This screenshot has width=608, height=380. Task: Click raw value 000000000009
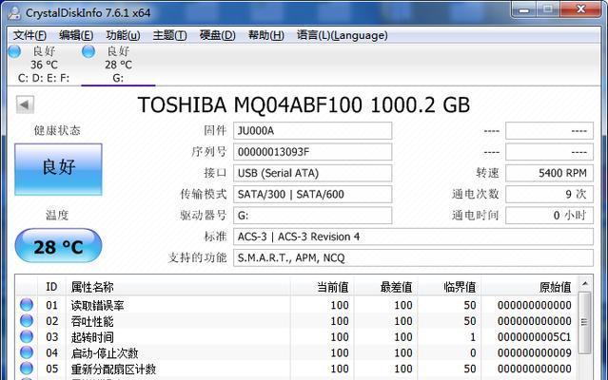pos(535,352)
